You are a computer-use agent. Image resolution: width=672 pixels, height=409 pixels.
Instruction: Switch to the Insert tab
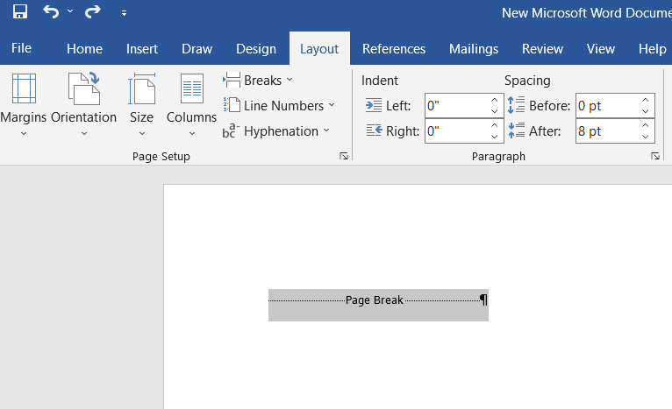pyautogui.click(x=142, y=49)
